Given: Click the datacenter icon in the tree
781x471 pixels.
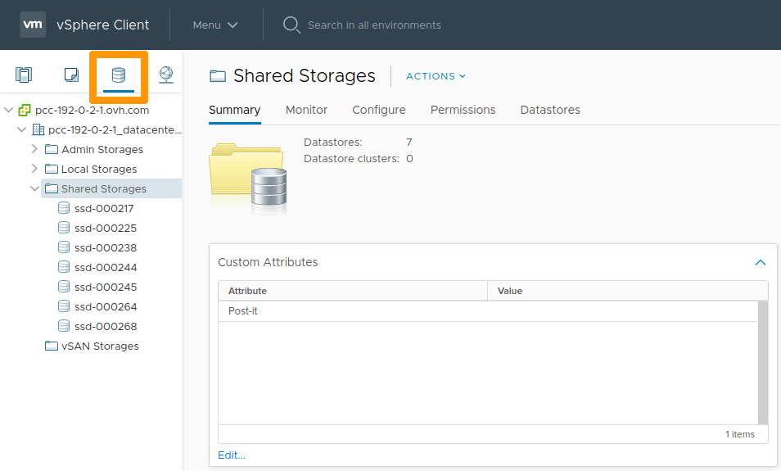Looking at the screenshot, I should (38, 130).
